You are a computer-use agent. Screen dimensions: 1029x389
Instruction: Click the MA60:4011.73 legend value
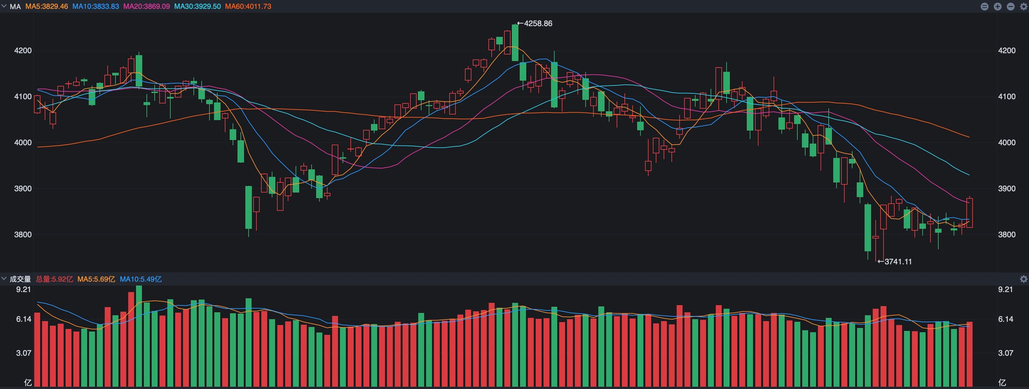(x=248, y=7)
